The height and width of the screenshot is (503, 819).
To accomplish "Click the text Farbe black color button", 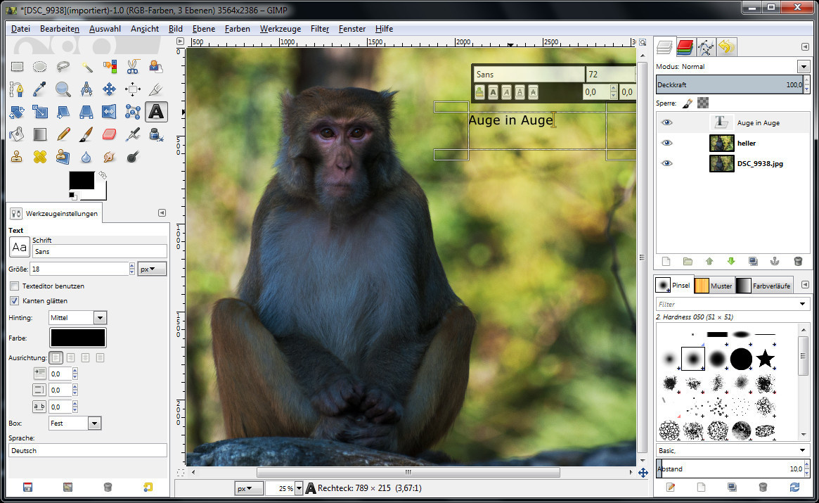I will pyautogui.click(x=77, y=338).
